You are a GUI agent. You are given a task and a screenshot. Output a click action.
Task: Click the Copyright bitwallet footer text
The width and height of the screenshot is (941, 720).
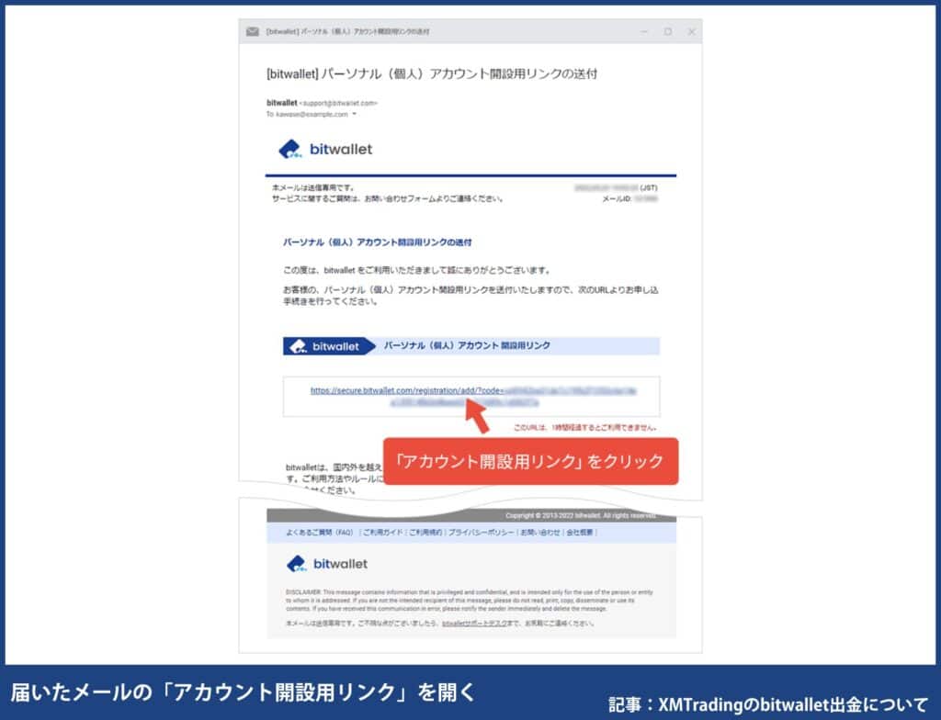(581, 515)
